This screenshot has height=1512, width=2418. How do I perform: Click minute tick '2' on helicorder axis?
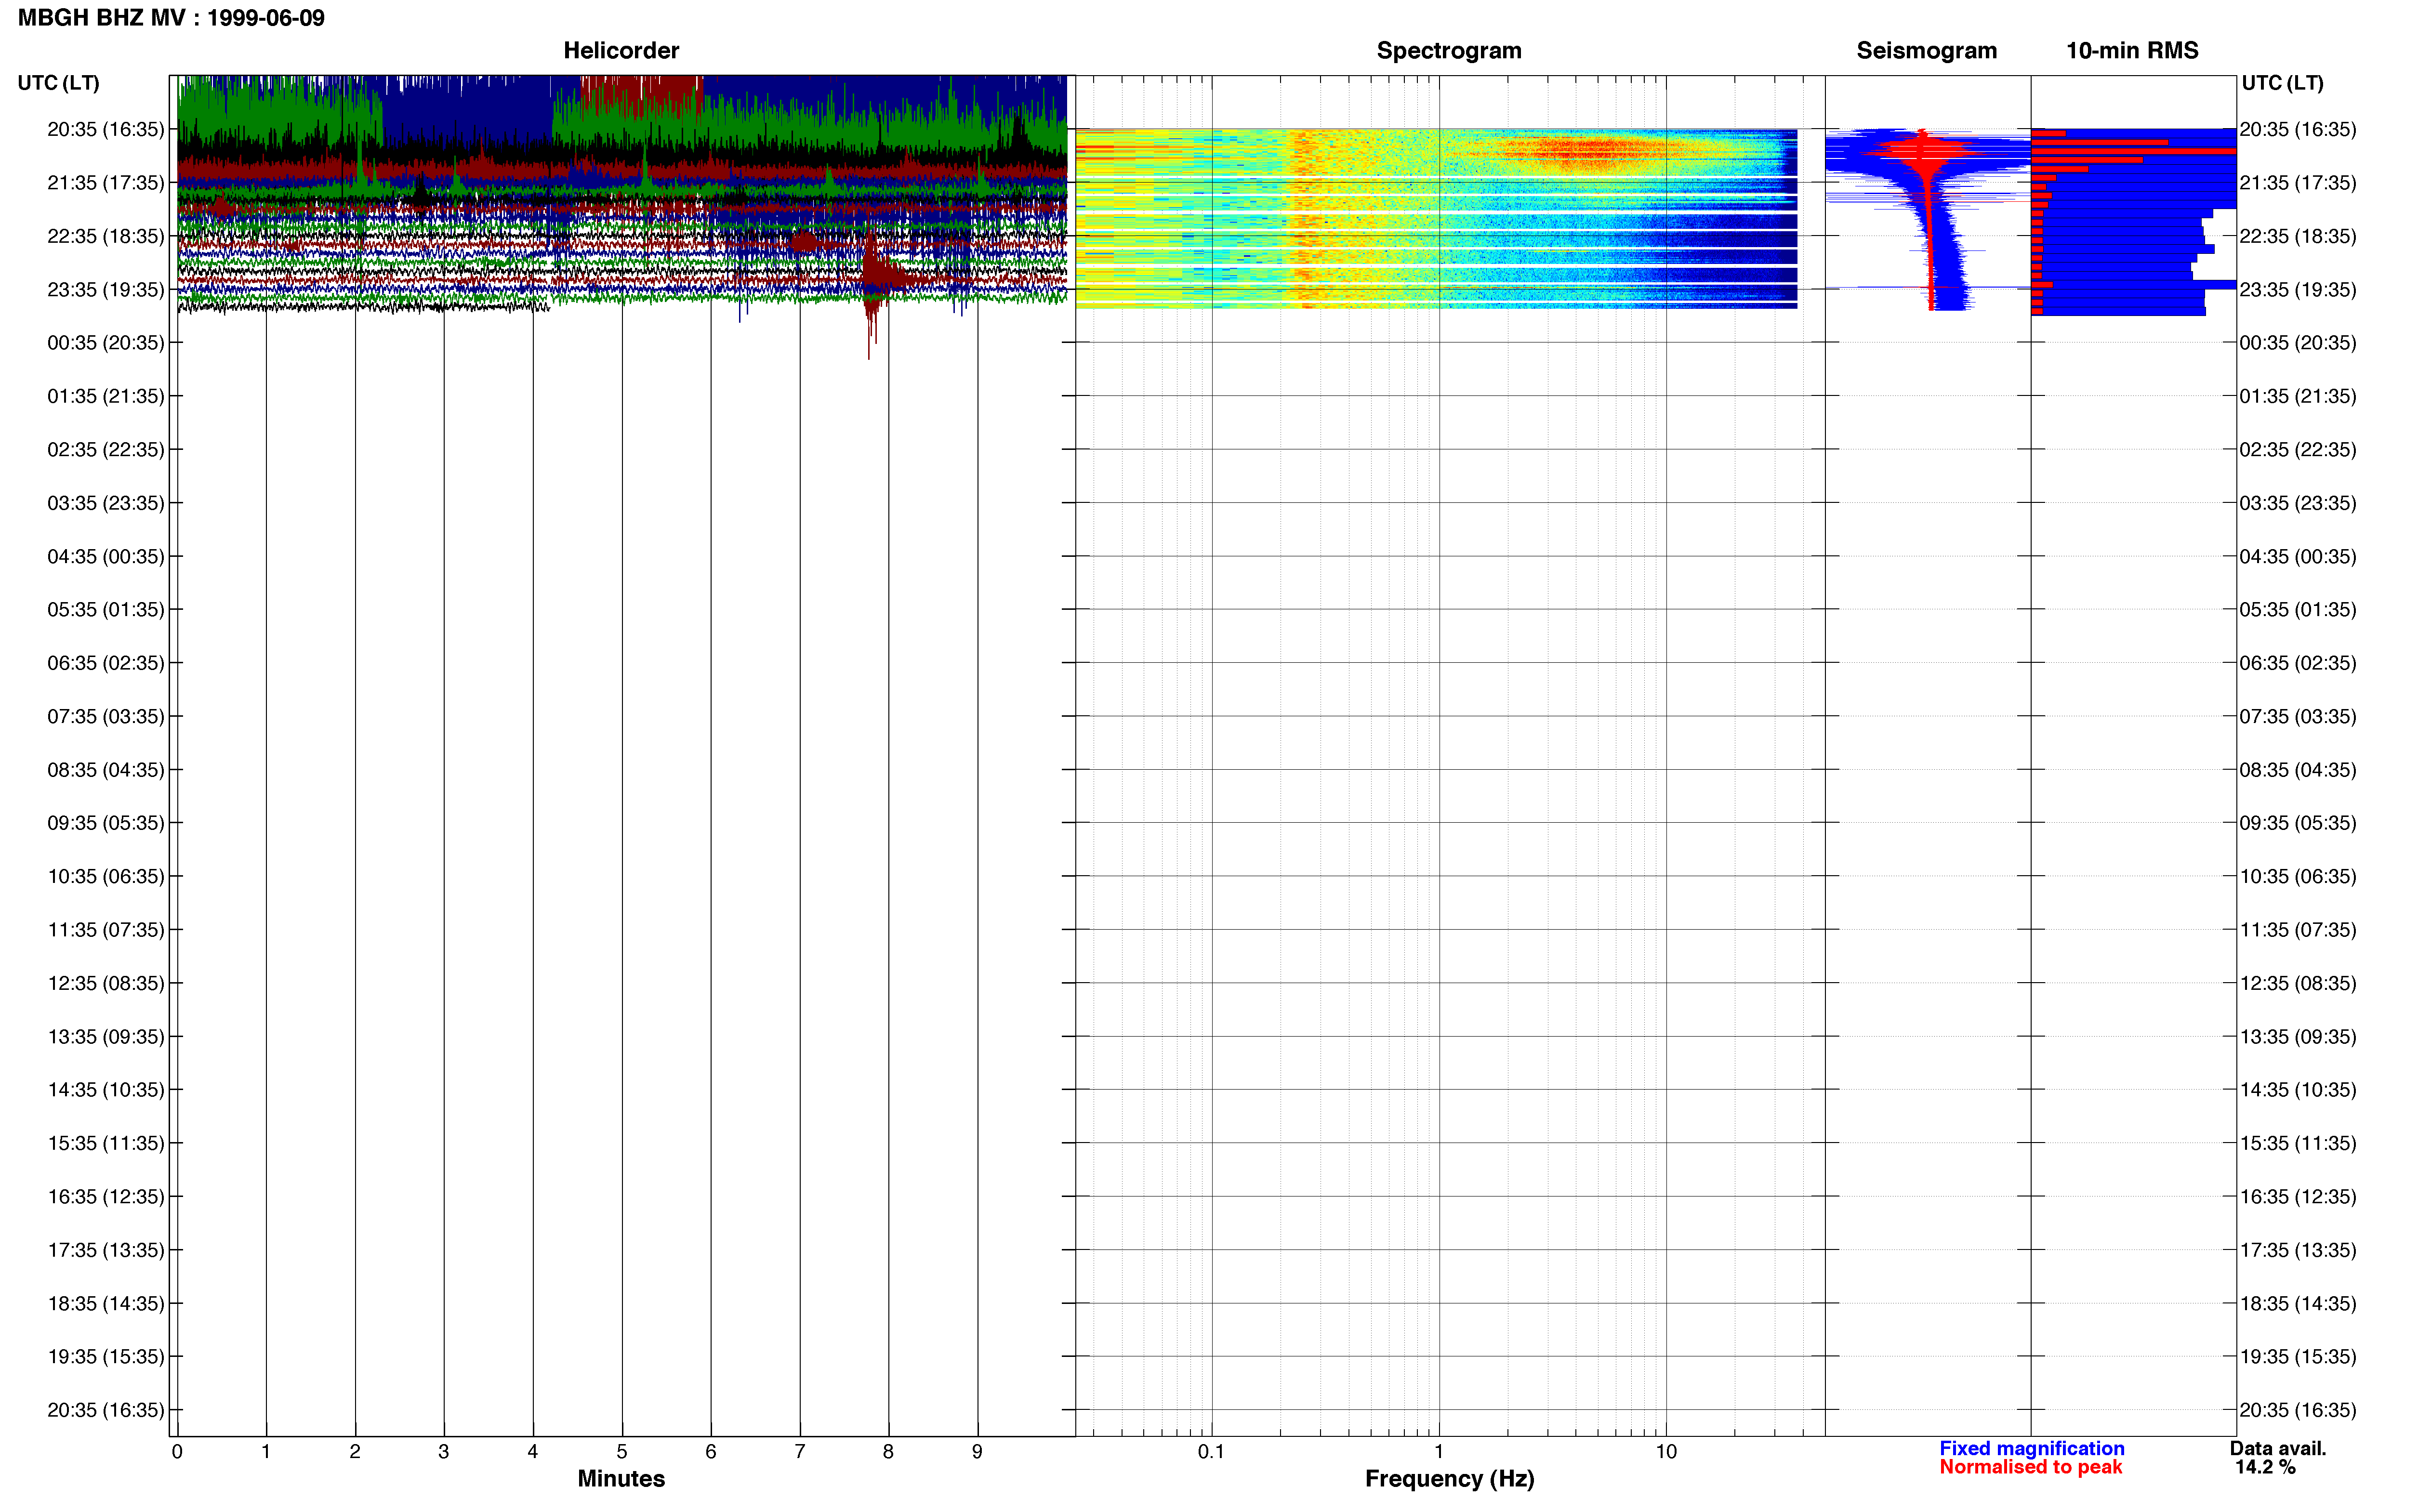pyautogui.click(x=355, y=1452)
